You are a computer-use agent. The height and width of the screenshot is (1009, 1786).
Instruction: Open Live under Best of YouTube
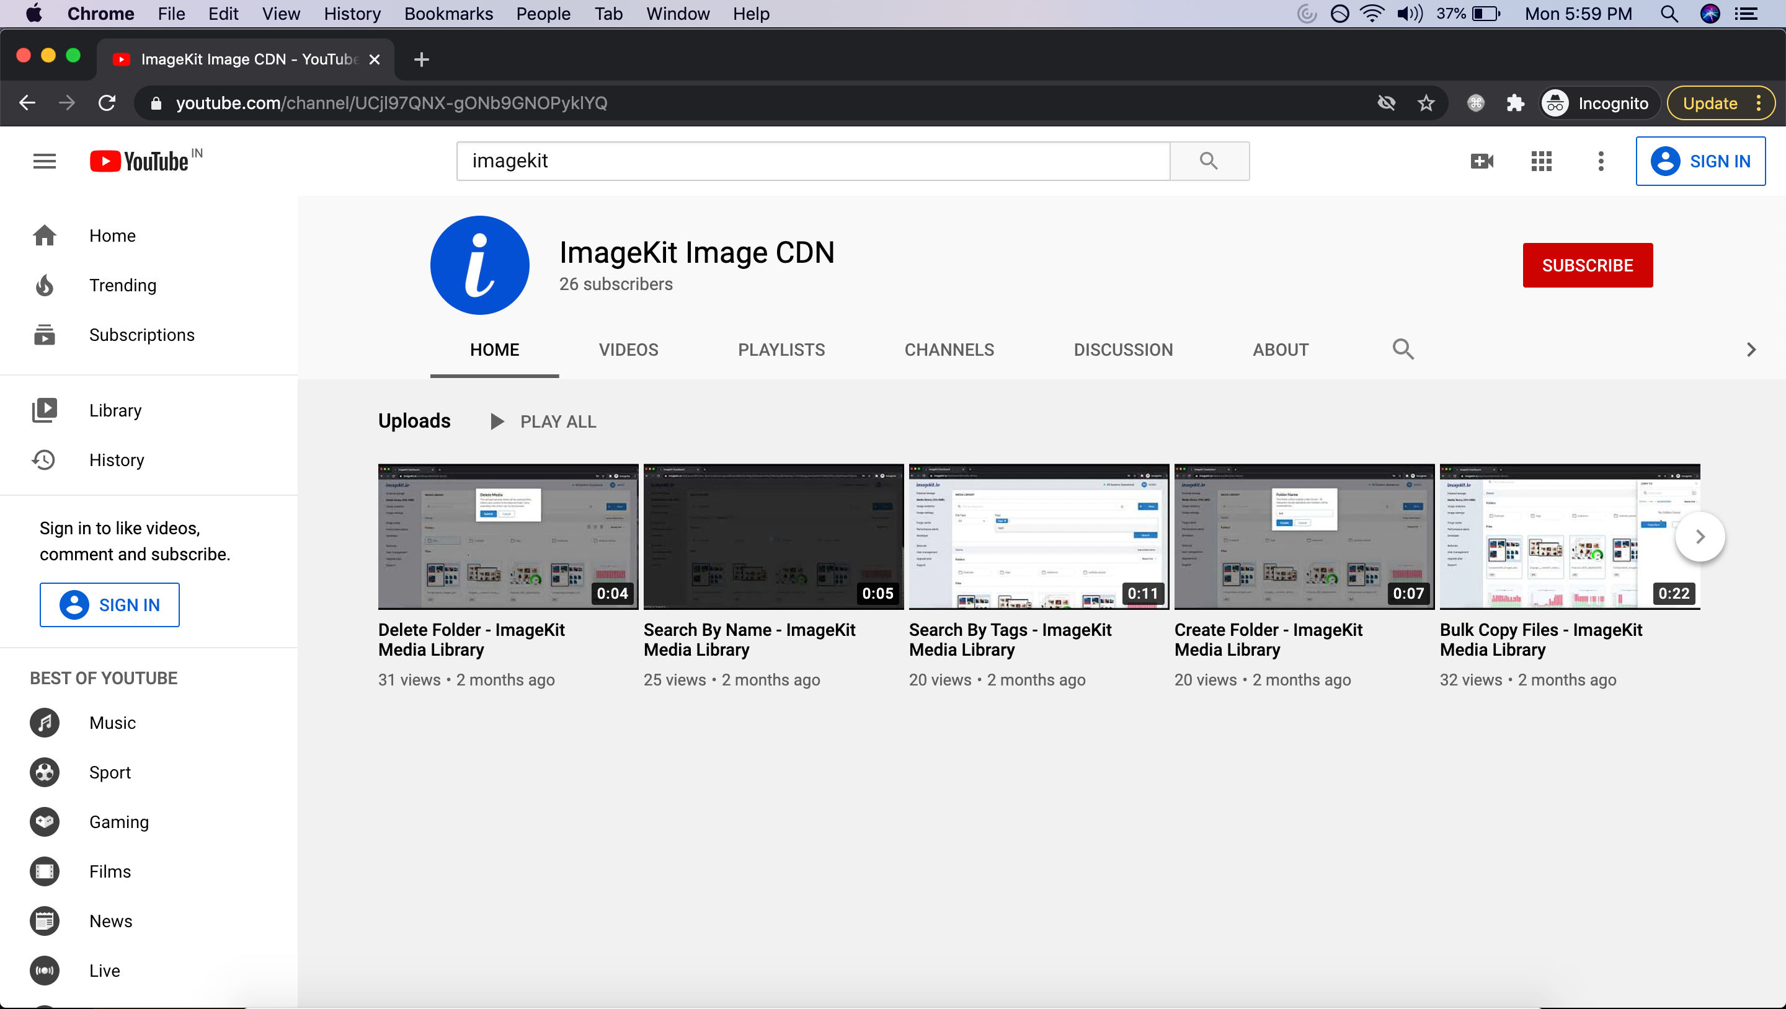tap(149, 970)
